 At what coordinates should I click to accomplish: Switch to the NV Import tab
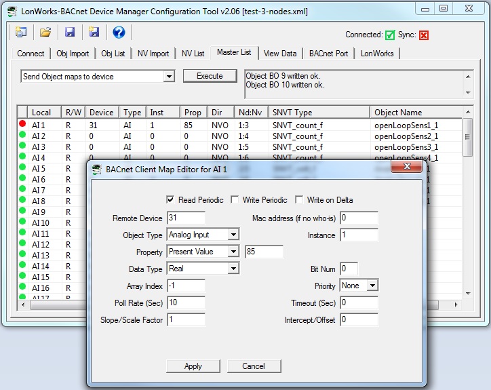pos(149,54)
